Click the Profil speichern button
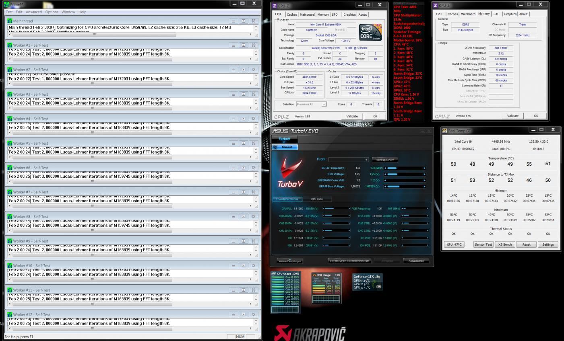Viewport: 564px width, 341px height. tap(385, 160)
